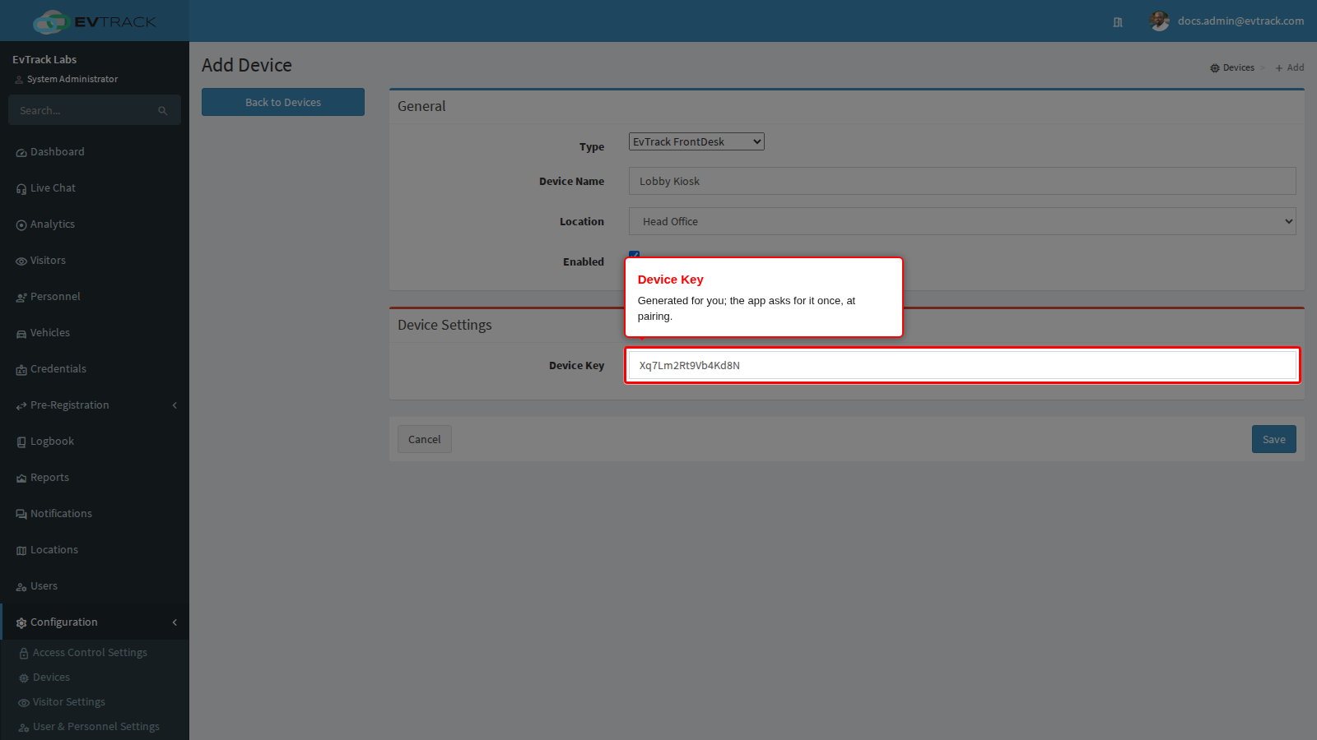Click the Locations map icon
This screenshot has width=1317, height=740.
tap(21, 551)
